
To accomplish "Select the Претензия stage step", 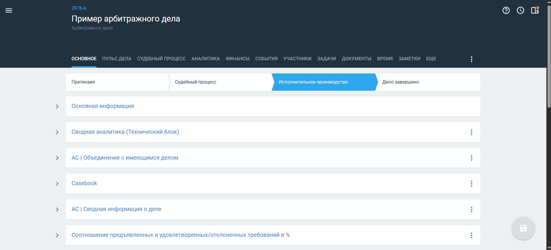I will (83, 82).
